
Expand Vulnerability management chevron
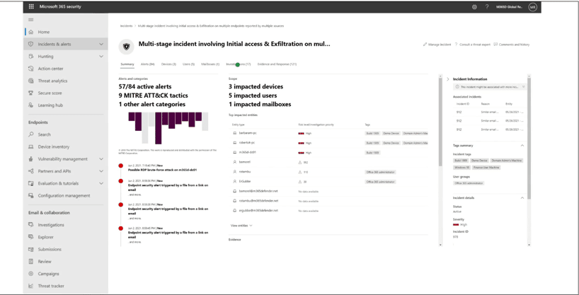pos(101,158)
